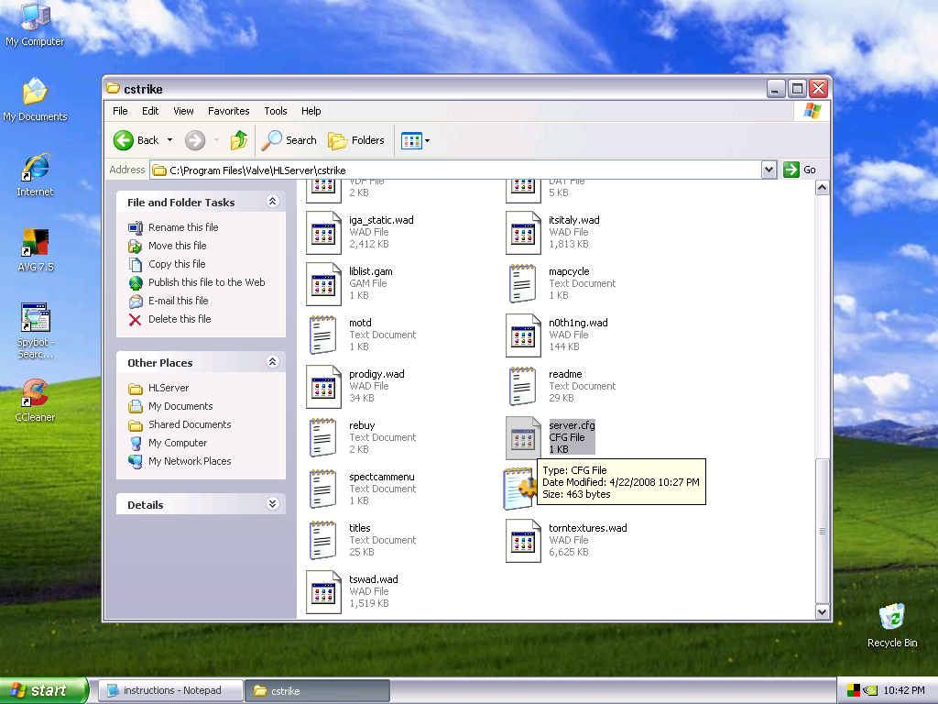Open the Help menu
Image resolution: width=938 pixels, height=704 pixels.
(311, 111)
